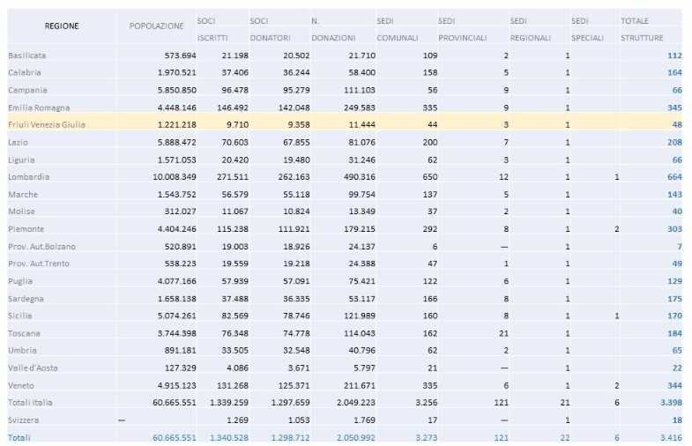692x446 pixels.
Task: Select the POPOLAZIONE column header
Action: 156,26
